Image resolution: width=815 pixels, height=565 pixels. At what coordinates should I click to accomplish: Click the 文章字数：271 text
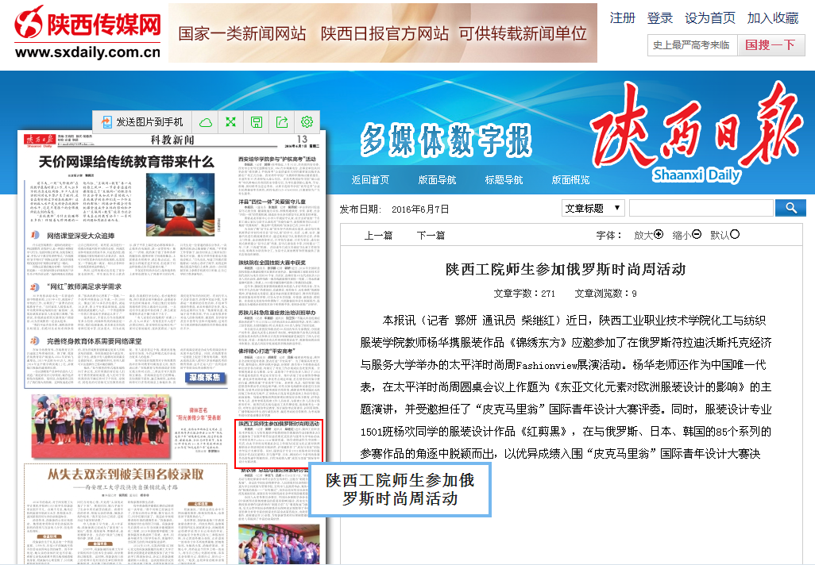(524, 294)
